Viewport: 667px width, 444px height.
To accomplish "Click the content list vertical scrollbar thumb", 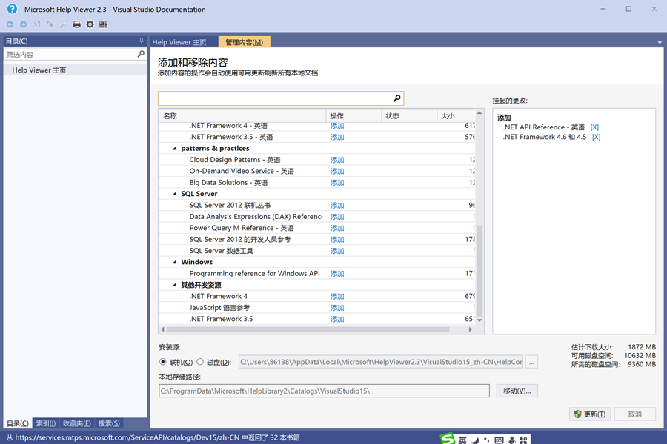I will click(x=479, y=270).
